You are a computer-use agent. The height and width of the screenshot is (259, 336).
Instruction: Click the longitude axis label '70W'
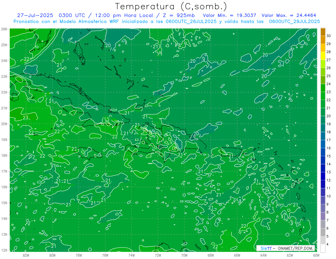(184, 255)
